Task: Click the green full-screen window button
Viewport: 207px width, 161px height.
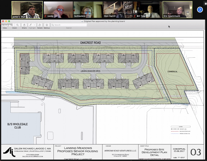Action: click(9, 21)
